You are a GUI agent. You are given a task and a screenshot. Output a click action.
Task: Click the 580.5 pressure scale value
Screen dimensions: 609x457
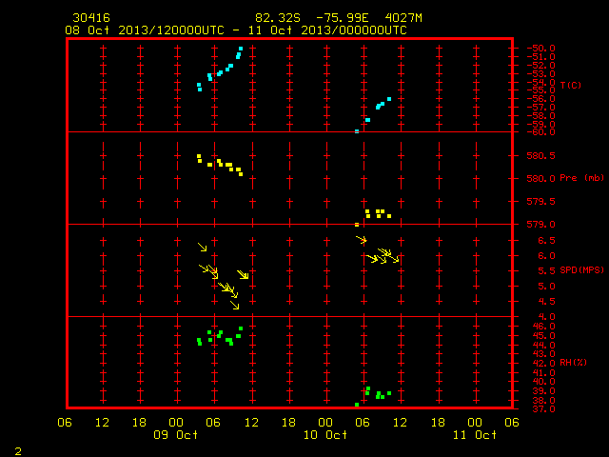tap(540, 156)
